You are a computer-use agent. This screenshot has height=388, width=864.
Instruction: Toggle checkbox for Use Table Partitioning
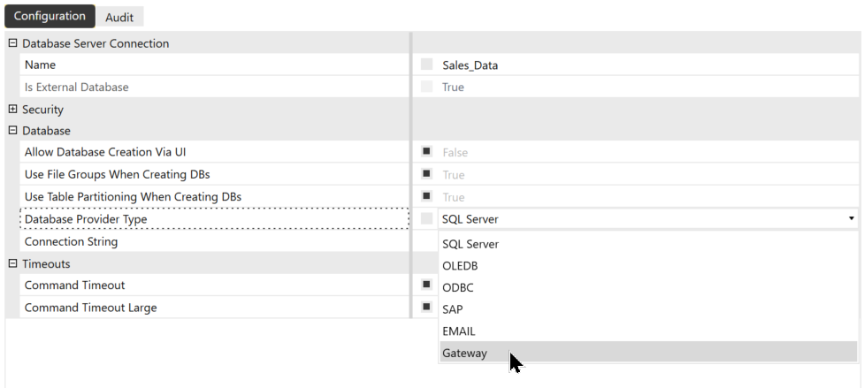(x=427, y=196)
